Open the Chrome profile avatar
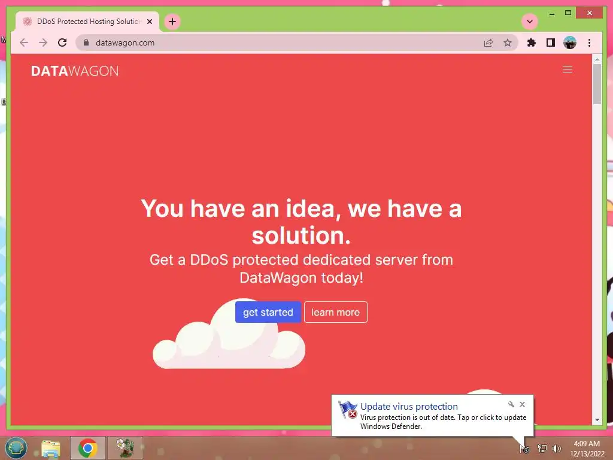Screen dimensions: 613x460 tap(570, 43)
